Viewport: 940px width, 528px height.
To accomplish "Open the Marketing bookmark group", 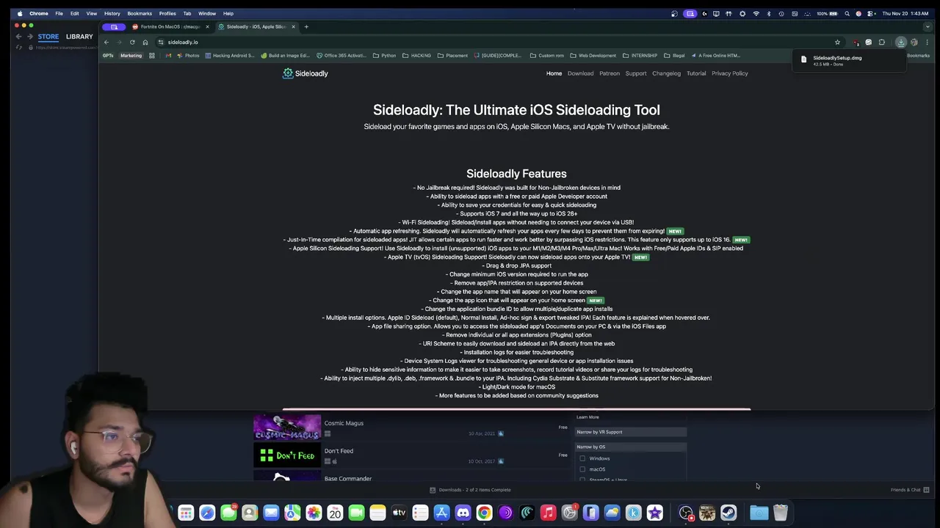I will click(131, 56).
